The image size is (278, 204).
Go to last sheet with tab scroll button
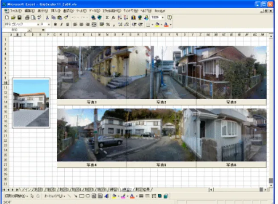click(x=17, y=190)
